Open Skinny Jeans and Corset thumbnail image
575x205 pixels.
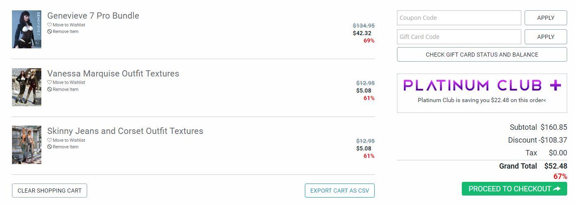point(26,145)
